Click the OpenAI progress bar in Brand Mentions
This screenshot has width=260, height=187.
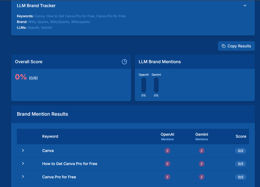[x=144, y=85]
